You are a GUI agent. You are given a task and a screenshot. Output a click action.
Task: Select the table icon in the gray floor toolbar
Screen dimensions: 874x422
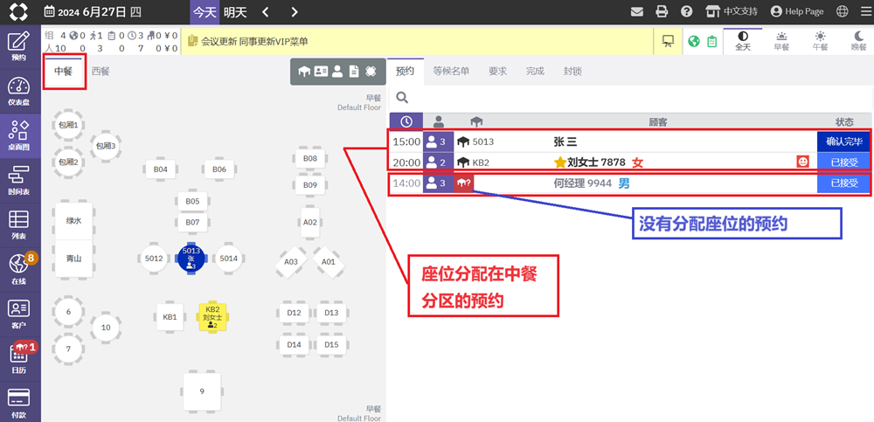[x=304, y=72]
